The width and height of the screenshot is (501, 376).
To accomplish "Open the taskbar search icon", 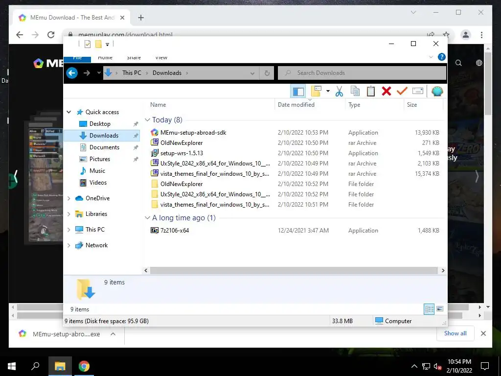I will [35, 366].
